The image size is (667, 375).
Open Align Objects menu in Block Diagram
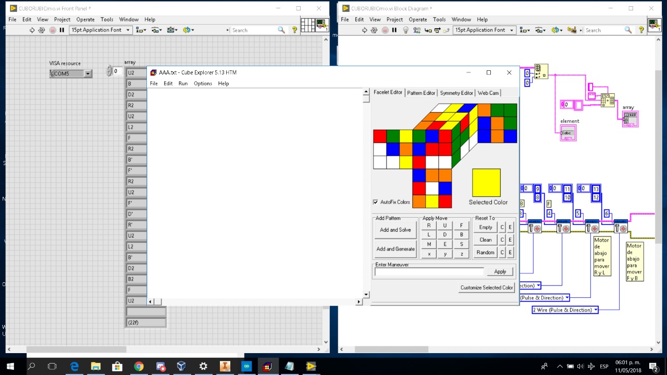coord(525,30)
